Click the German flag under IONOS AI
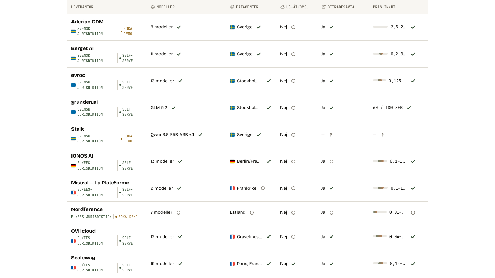This screenshot has height=278, width=495. click(x=73, y=166)
